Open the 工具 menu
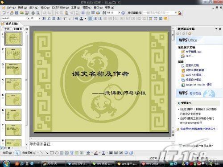223x167 pixels. pos(75,8)
